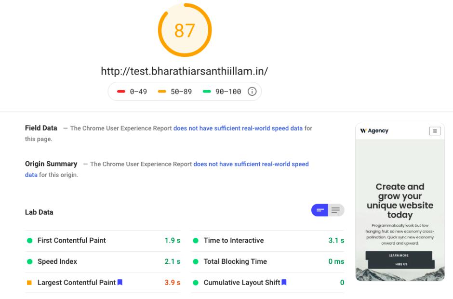453x299 pixels.
Task: Click the score legend info icon
Action: pyautogui.click(x=252, y=91)
